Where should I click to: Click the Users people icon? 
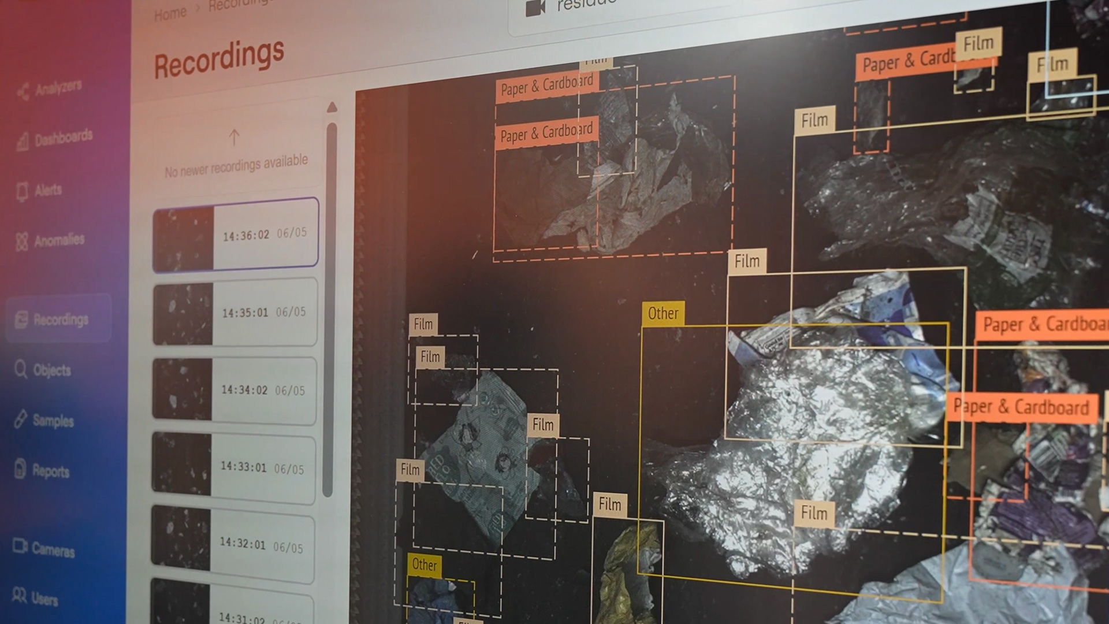coord(20,595)
